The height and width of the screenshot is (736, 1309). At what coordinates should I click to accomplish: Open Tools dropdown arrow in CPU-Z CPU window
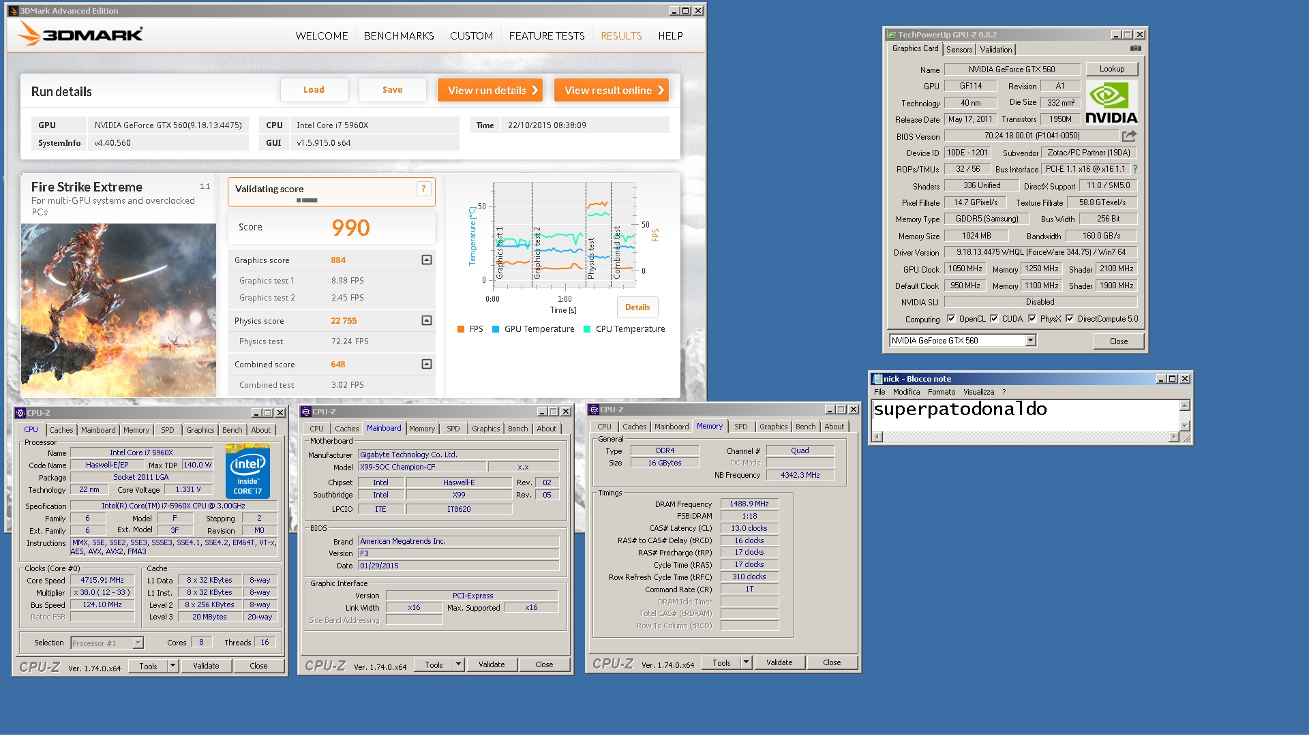pyautogui.click(x=172, y=666)
